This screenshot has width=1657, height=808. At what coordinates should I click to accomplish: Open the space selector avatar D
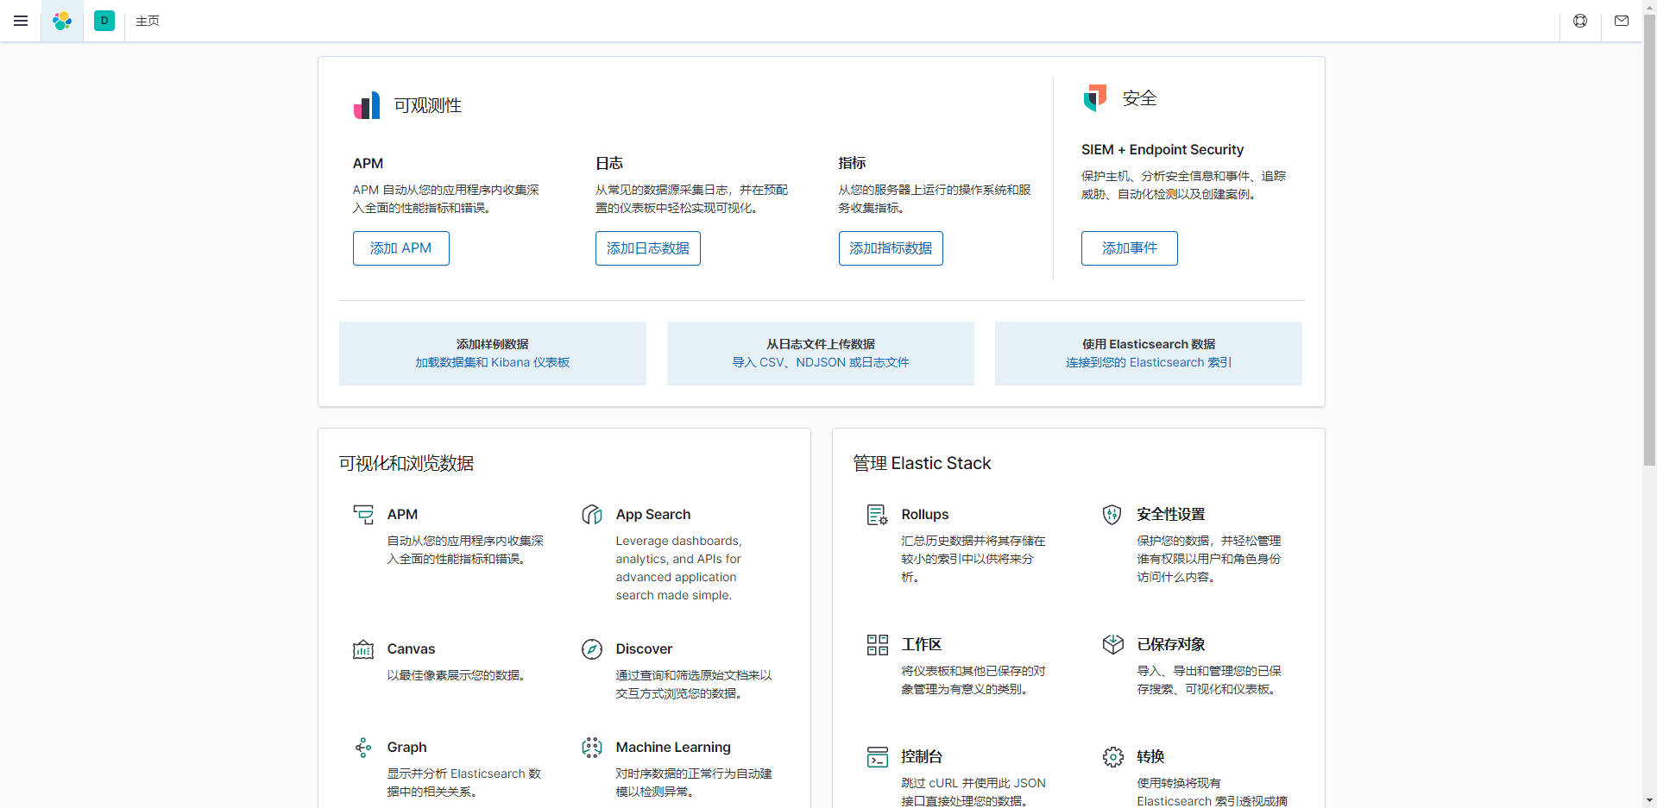tap(104, 21)
